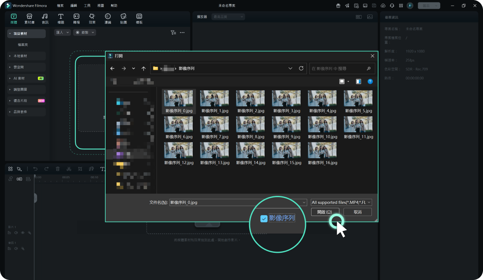Screen dimensions: 483x280
Task: Toggle the preview pane icon in dialog
Action: 358,82
